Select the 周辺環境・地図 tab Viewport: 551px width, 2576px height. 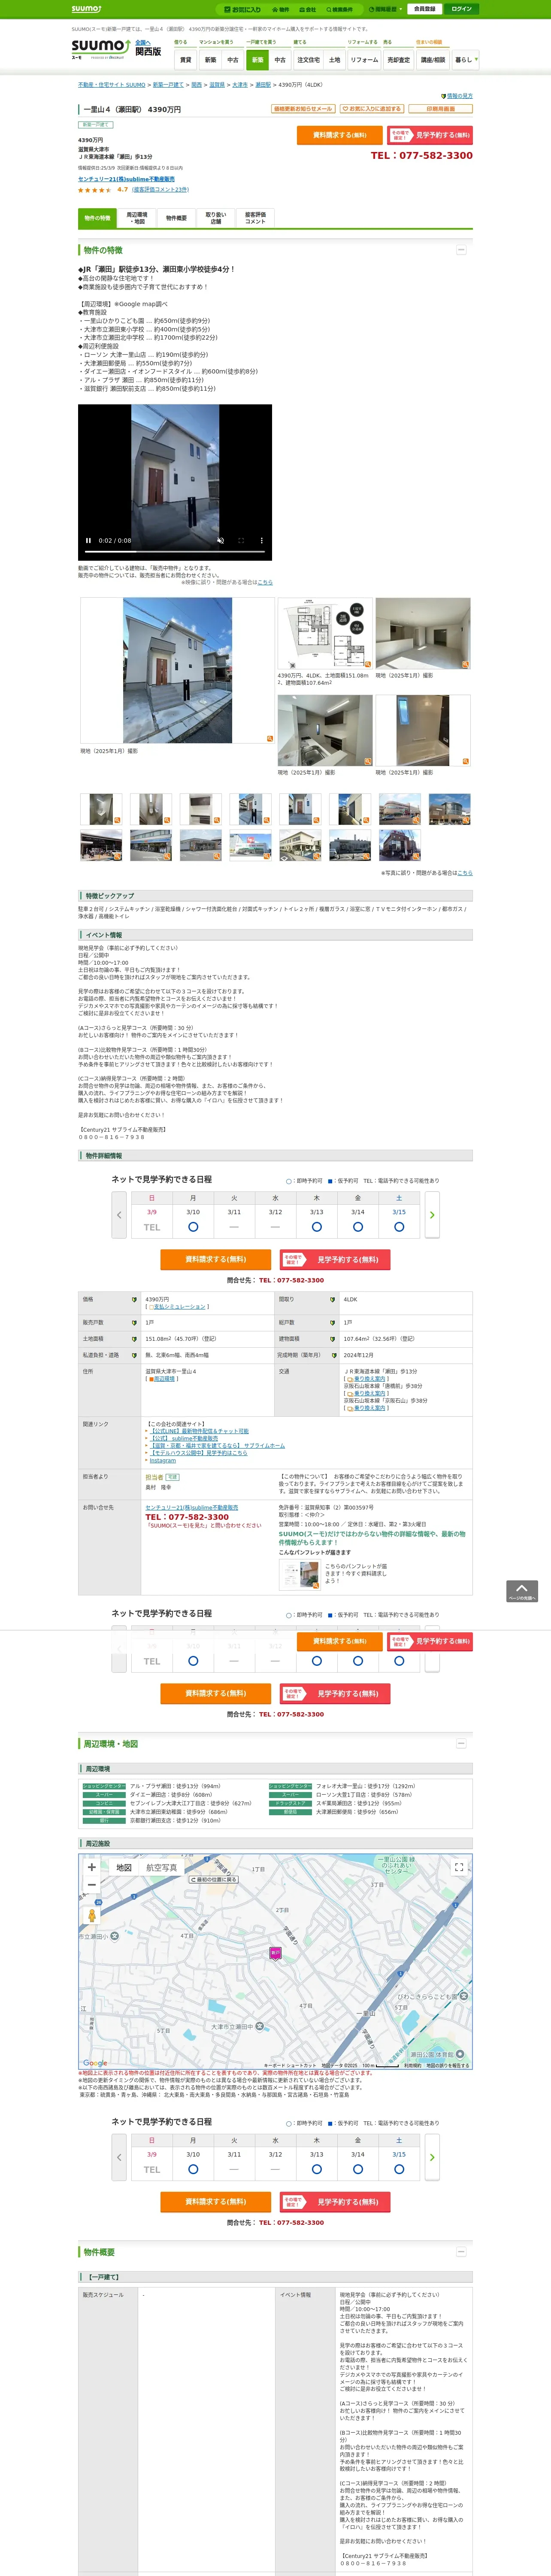tap(137, 218)
